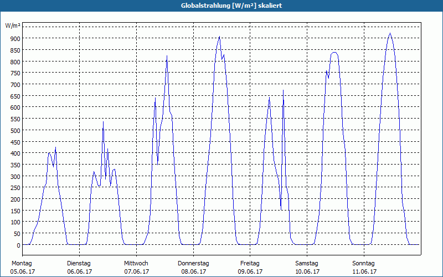Image resolution: width=443 pixels, height=277 pixels.
Task: Click the chart title 'Globalstrahlung [W/m²] skaliert'
Action: [x=231, y=6]
